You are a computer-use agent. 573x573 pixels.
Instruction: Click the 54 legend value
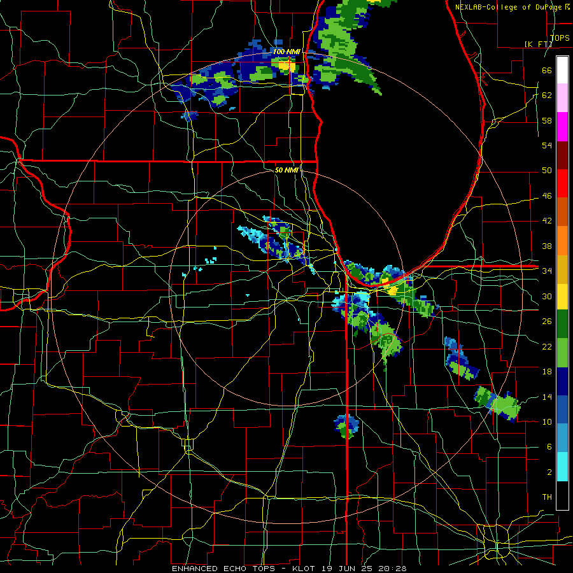pos(547,145)
